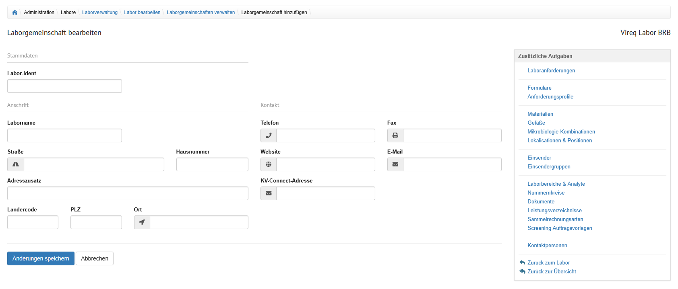Open Screening Auftragsvorlagen link
This screenshot has width=678, height=289.
560,228
